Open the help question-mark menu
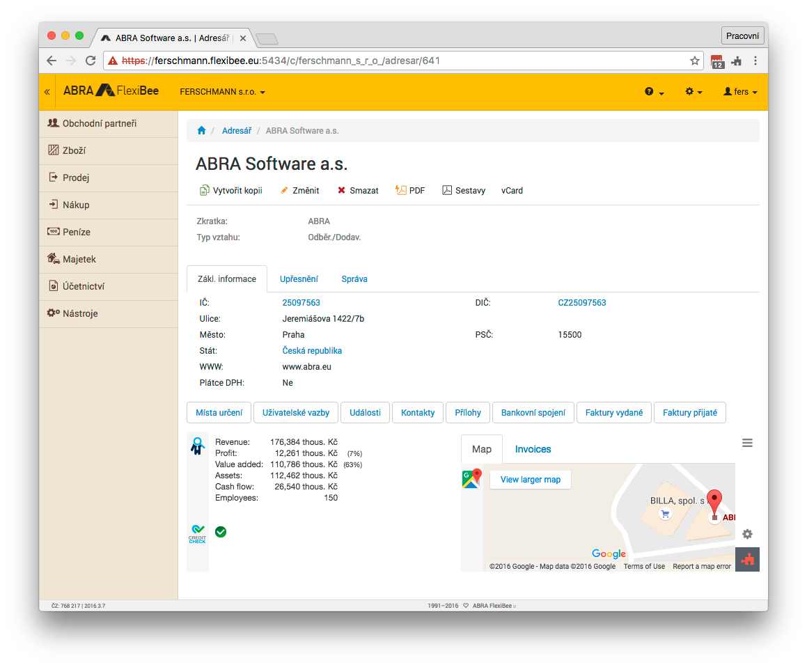The height and width of the screenshot is (667, 807). pyautogui.click(x=654, y=92)
